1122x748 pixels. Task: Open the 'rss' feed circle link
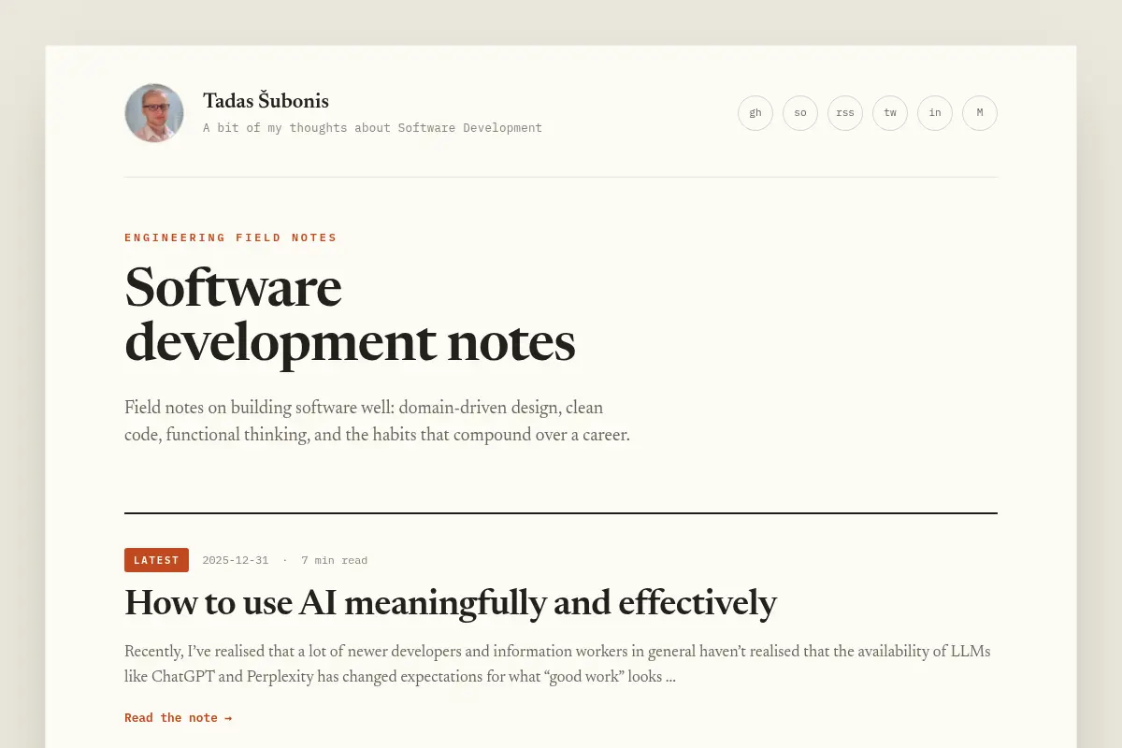tap(845, 113)
